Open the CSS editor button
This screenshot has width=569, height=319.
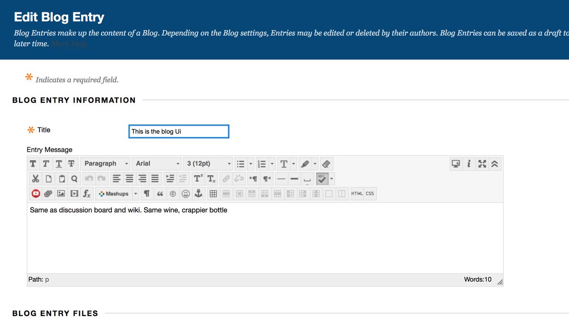tap(370, 194)
